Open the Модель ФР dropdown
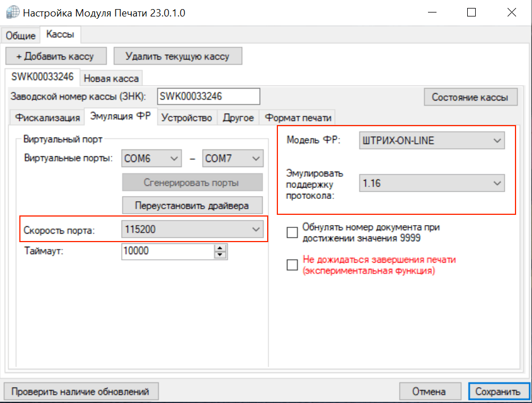The image size is (532, 403). click(x=431, y=140)
